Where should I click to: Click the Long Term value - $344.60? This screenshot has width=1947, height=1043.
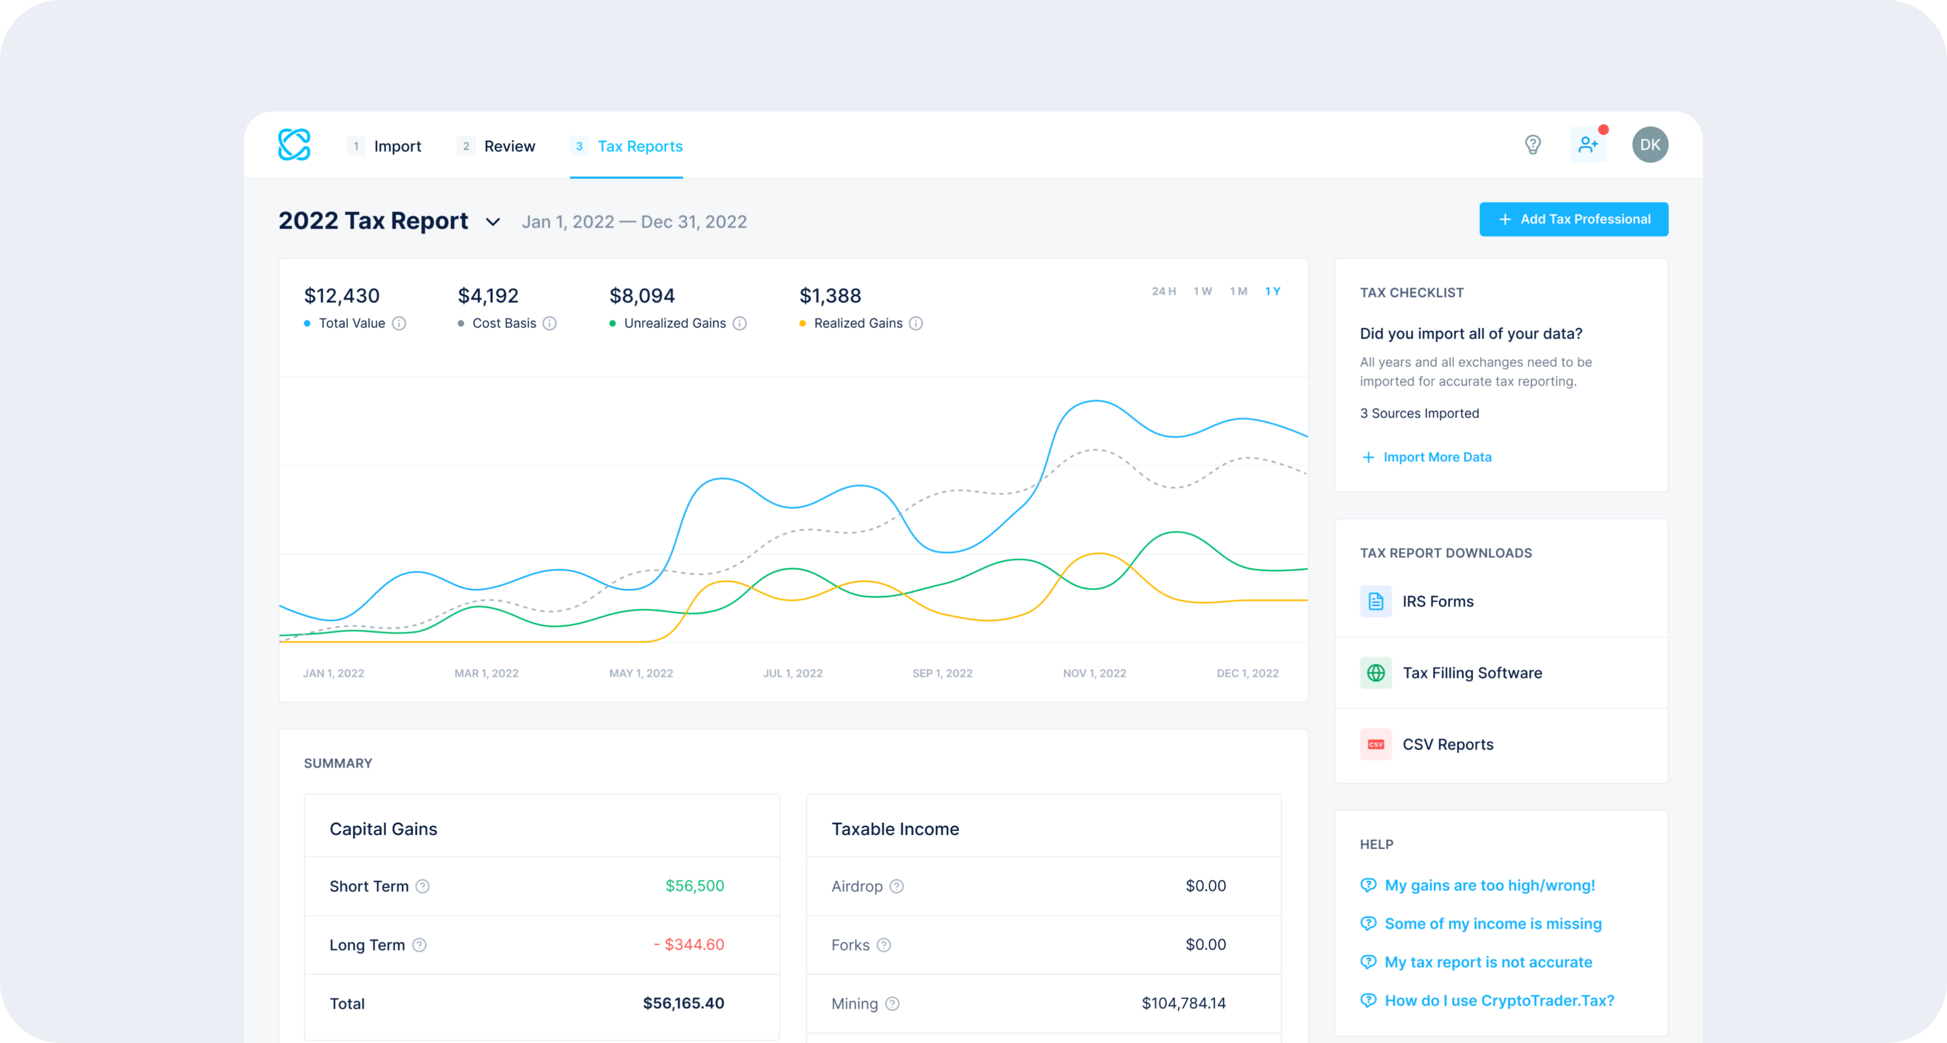pyautogui.click(x=688, y=945)
